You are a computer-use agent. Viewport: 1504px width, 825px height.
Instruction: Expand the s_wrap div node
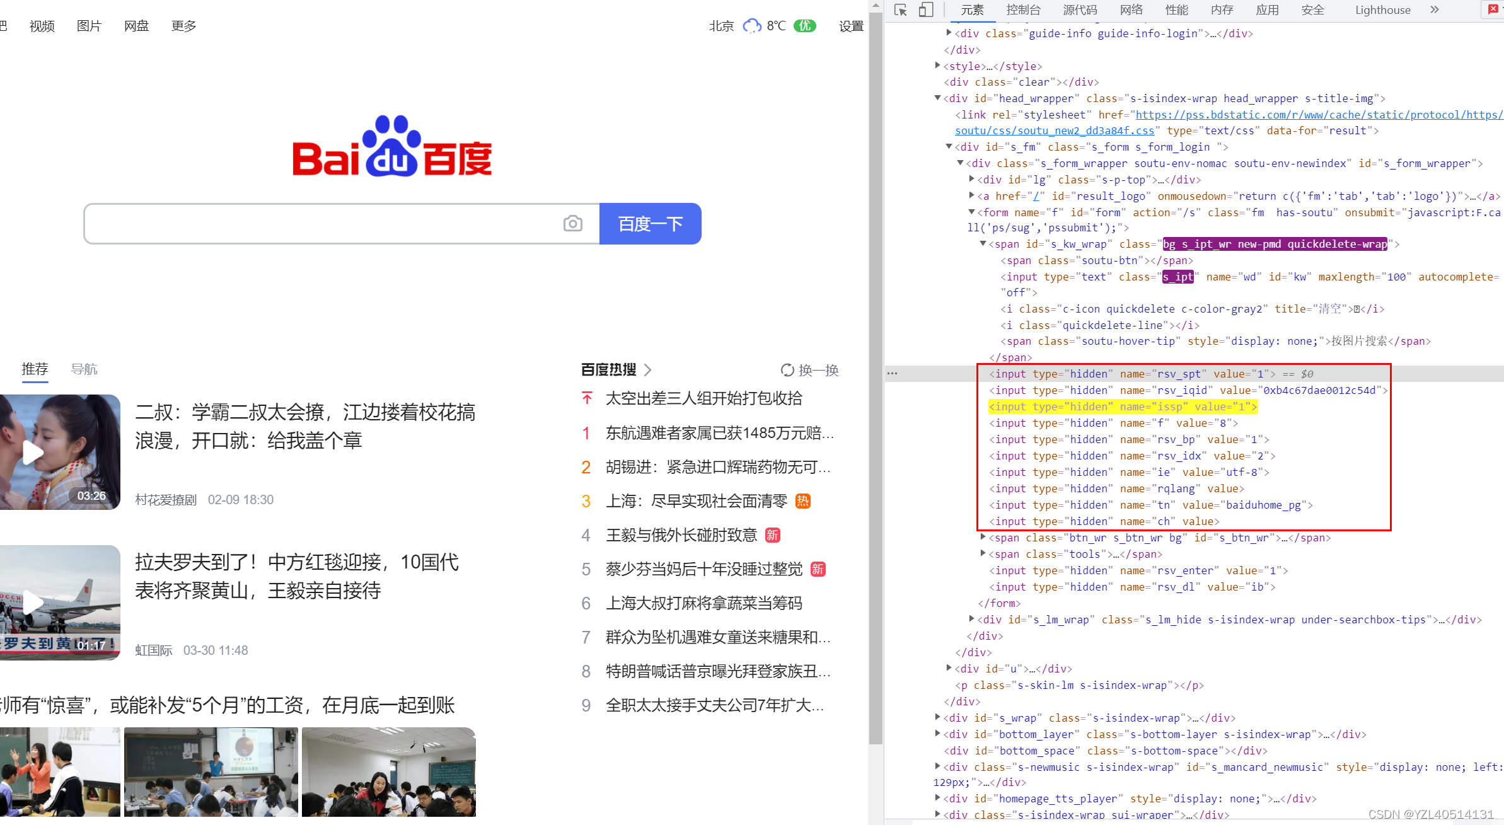pyautogui.click(x=937, y=717)
